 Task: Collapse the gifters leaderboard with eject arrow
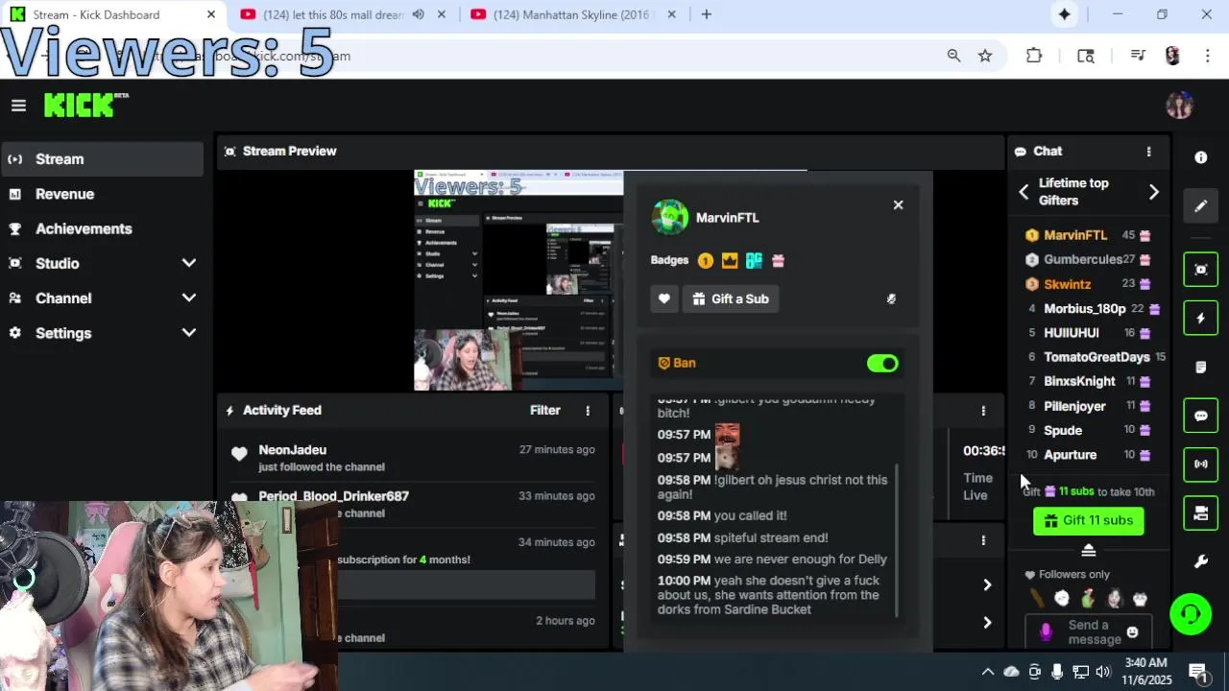tap(1088, 551)
